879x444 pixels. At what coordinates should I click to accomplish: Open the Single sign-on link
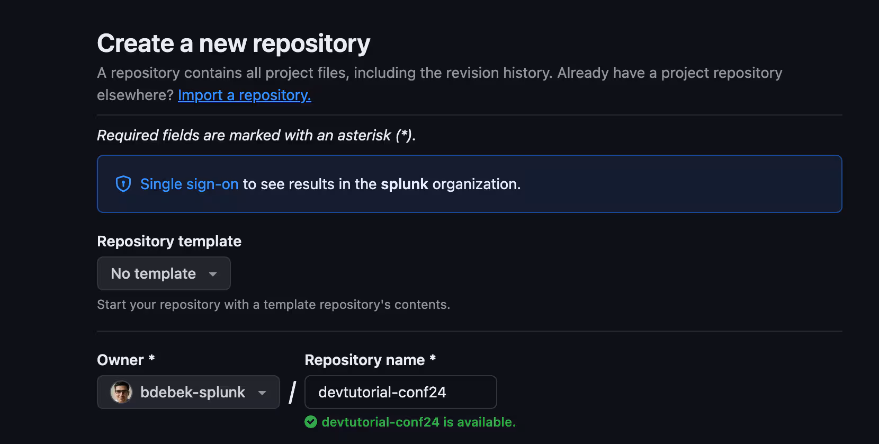coord(189,184)
